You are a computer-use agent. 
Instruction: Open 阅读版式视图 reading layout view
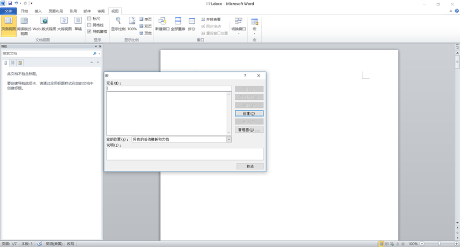[24, 26]
